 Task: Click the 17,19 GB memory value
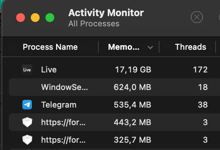tap(133, 70)
